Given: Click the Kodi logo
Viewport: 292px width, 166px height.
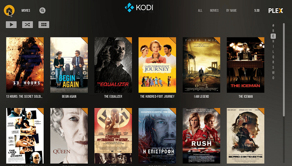Looking at the screenshot, I should click(x=139, y=7).
